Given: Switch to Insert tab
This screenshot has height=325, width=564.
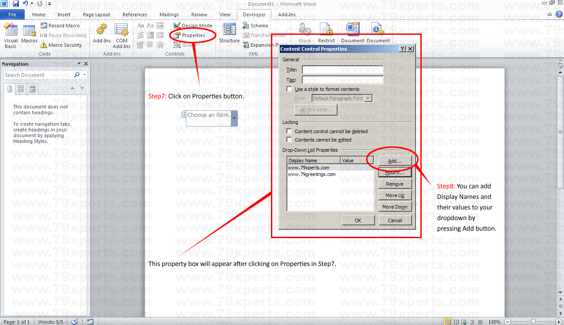Looking at the screenshot, I should pyautogui.click(x=64, y=15).
